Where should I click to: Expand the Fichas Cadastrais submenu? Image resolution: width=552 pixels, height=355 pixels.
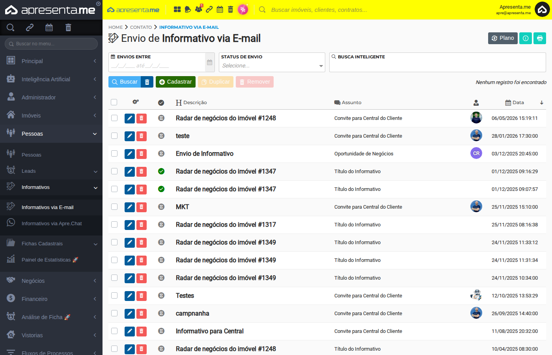pyautogui.click(x=51, y=244)
